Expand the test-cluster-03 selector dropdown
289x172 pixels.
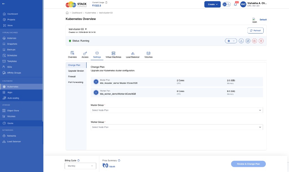click(x=86, y=29)
